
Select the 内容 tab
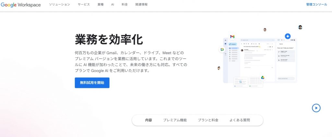coord(148,120)
